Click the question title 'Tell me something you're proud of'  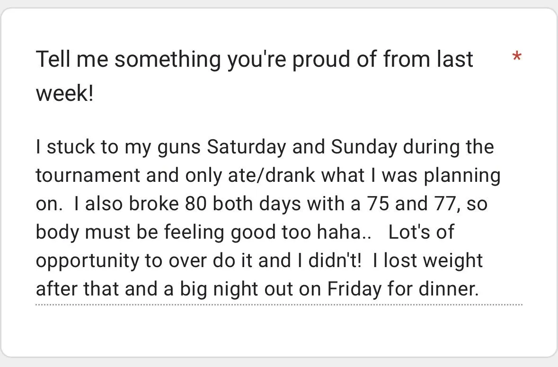tap(254, 60)
